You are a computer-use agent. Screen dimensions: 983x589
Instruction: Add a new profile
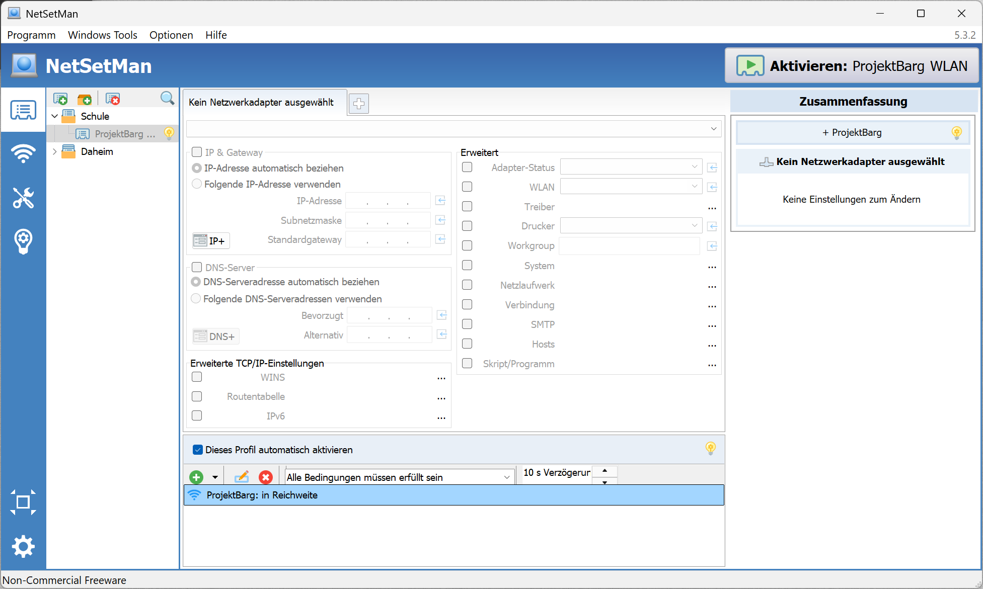click(60, 98)
